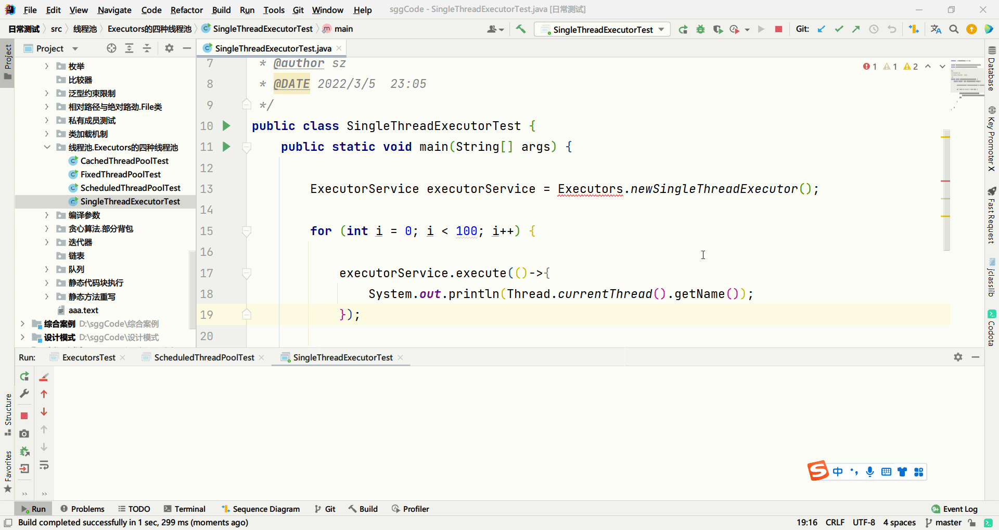Image resolution: width=999 pixels, height=530 pixels.
Task: Open the user account dropdown
Action: pyautogui.click(x=495, y=29)
